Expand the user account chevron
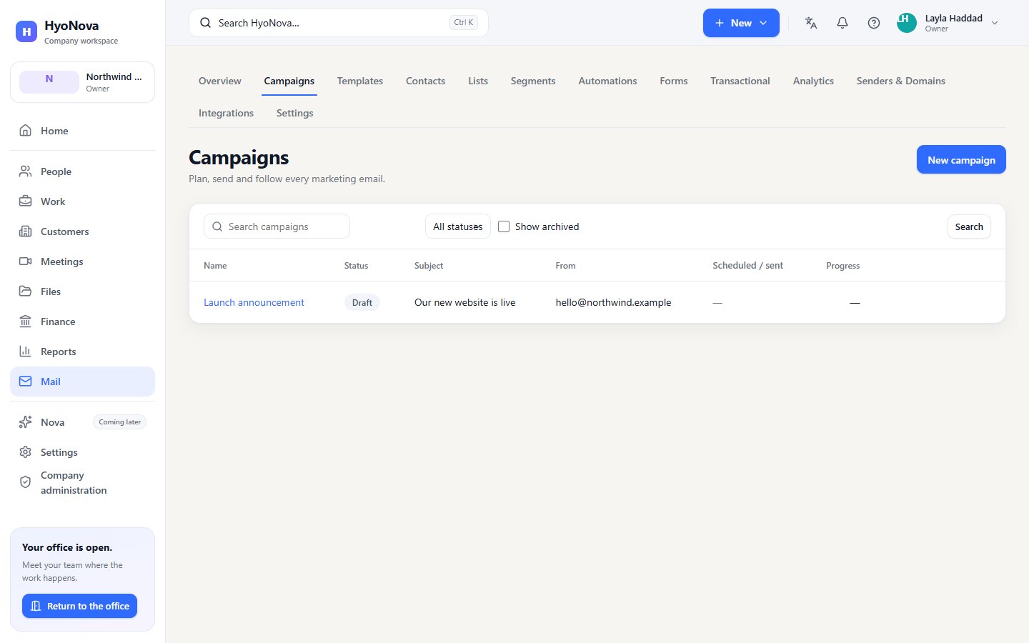The height and width of the screenshot is (643, 1029). point(995,23)
